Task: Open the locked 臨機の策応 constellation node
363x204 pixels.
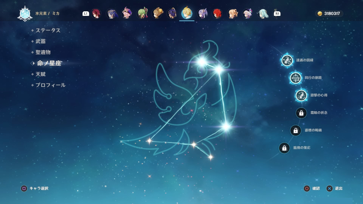Action: 284,148
